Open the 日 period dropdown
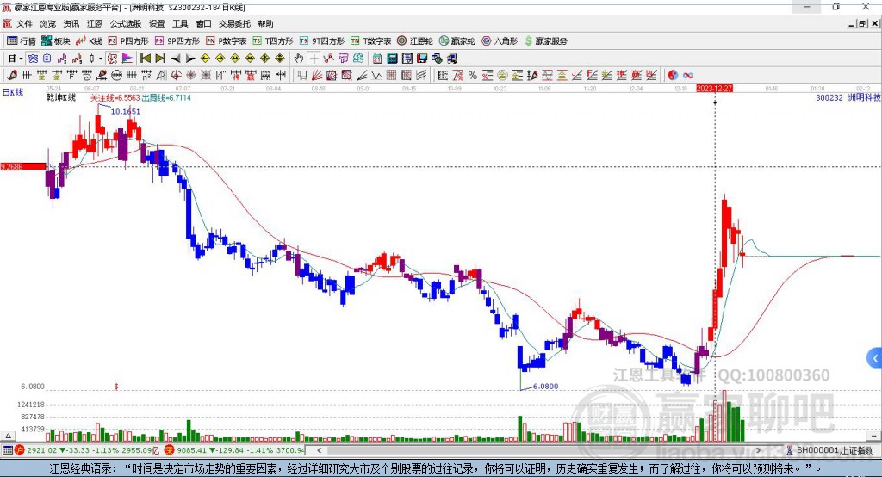Viewport: 882px width, 477px height. click(15, 59)
